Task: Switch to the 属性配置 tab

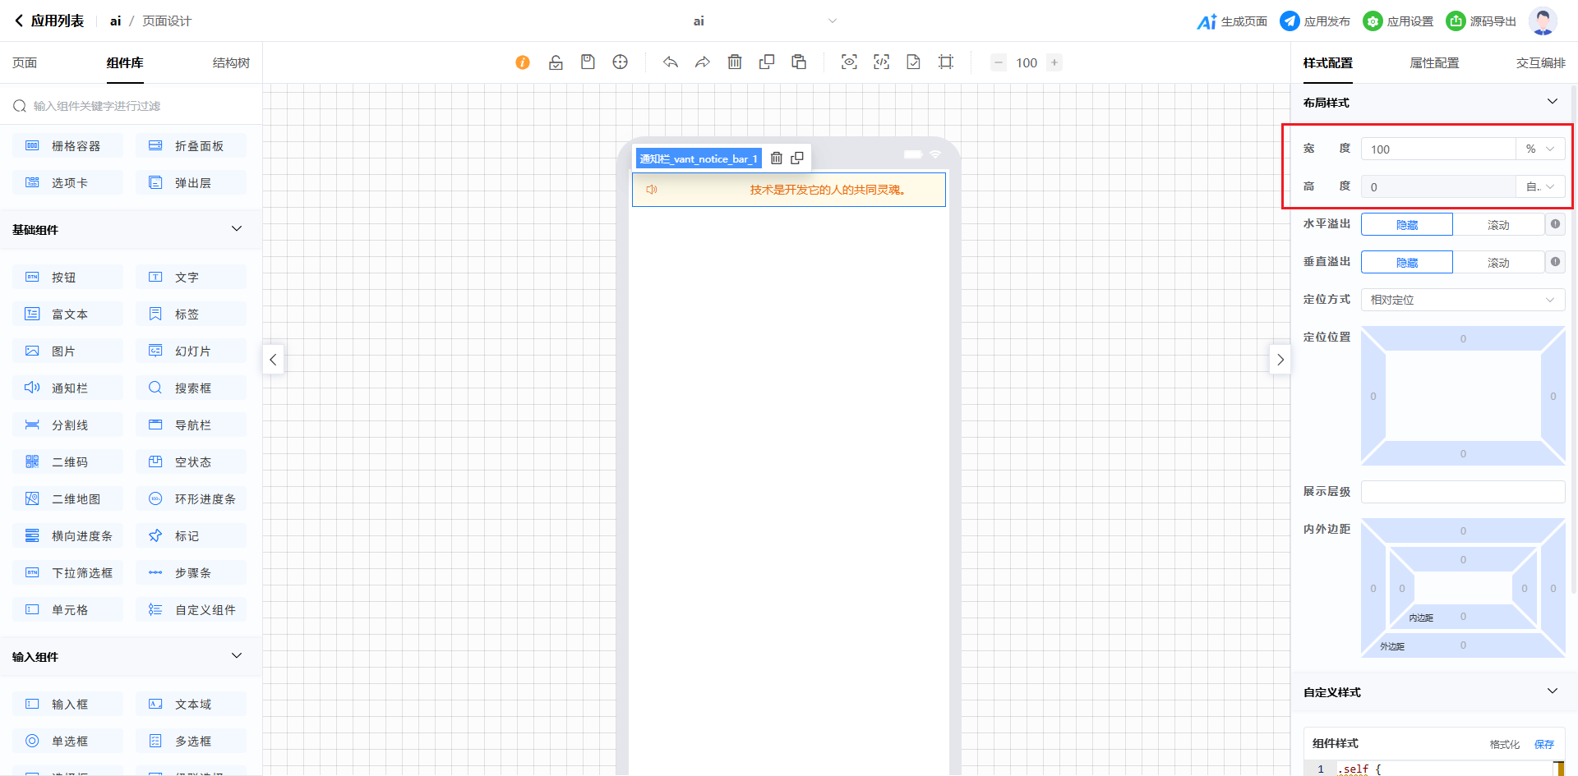Action: point(1433,63)
